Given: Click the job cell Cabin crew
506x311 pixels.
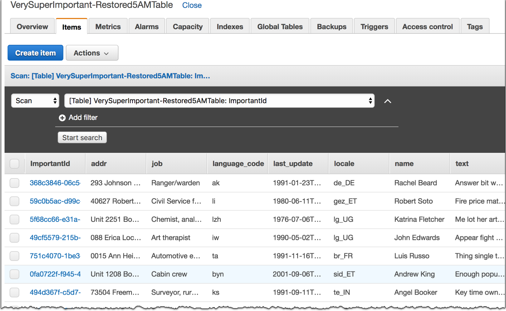Looking at the screenshot, I should (169, 274).
